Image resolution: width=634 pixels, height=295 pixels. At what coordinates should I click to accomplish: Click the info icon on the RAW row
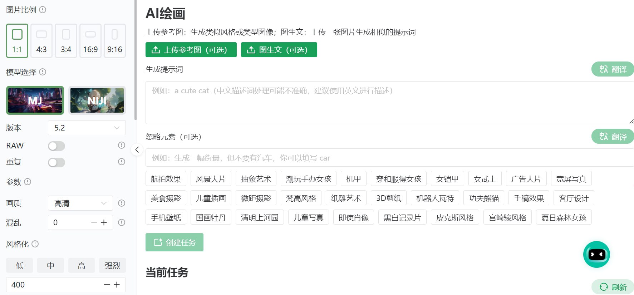pos(122,145)
